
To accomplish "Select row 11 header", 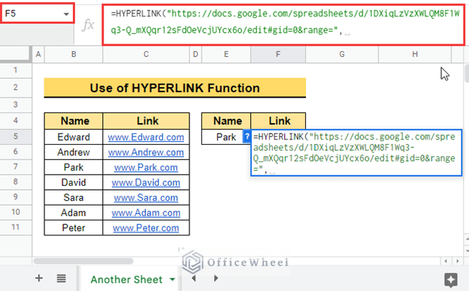I will 16,227.
